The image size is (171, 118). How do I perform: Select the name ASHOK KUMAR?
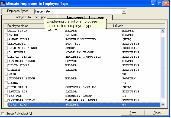[19, 39]
